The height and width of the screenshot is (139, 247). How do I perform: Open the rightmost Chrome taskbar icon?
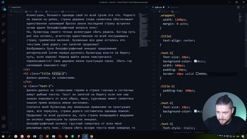coord(91,136)
